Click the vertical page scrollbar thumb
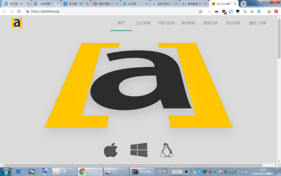Image resolution: width=281 pixels, height=176 pixels. coord(279,39)
